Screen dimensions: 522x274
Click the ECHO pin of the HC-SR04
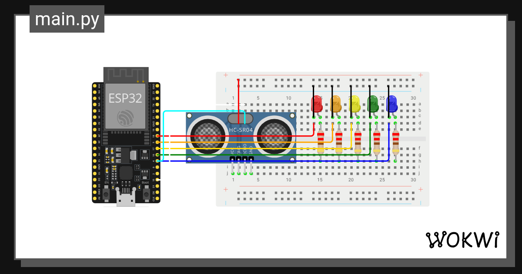pos(244,158)
